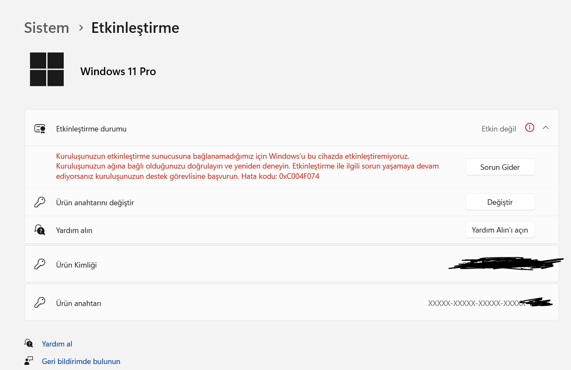Click the key icon beside Ürün anahtarı

click(40, 303)
